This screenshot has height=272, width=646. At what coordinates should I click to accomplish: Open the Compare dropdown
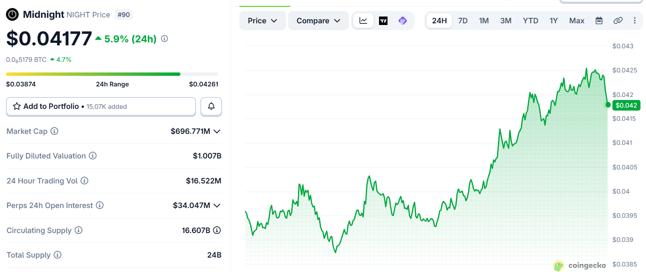(x=318, y=21)
